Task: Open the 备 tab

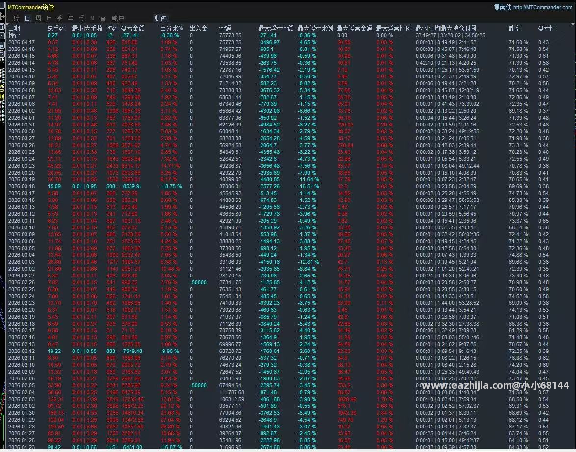Action: tap(103, 18)
